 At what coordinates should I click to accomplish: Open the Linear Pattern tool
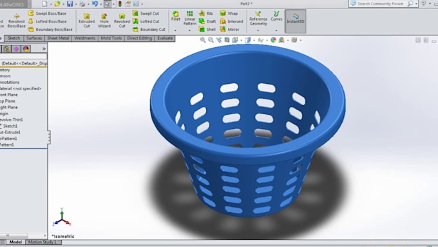coord(189,18)
